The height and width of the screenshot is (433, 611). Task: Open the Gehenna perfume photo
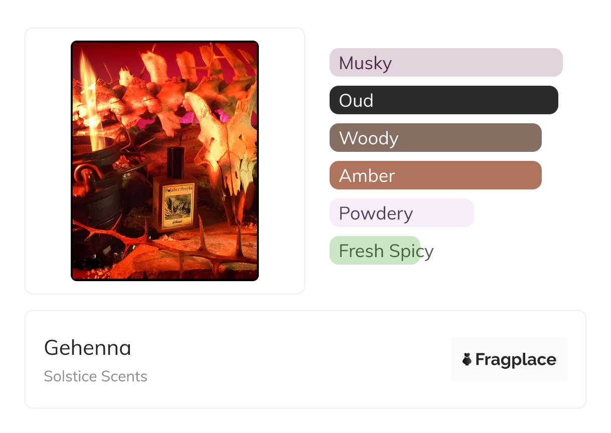[165, 160]
